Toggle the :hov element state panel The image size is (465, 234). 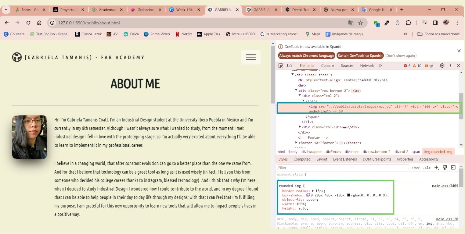[416, 167]
